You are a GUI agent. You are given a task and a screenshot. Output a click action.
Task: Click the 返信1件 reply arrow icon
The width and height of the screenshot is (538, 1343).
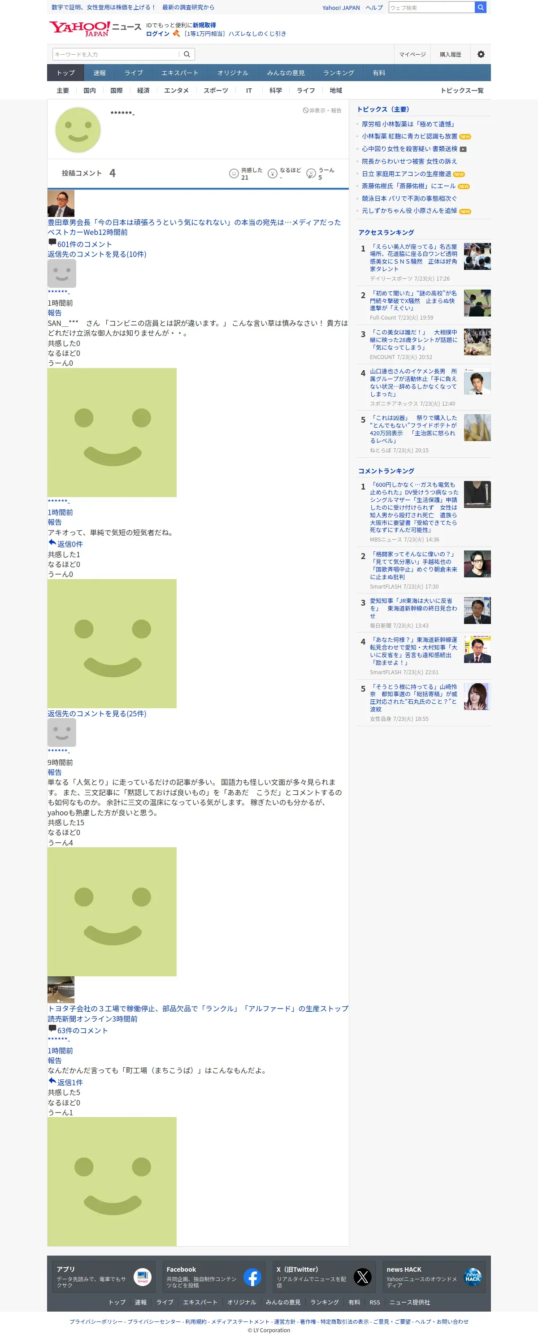[52, 1081]
